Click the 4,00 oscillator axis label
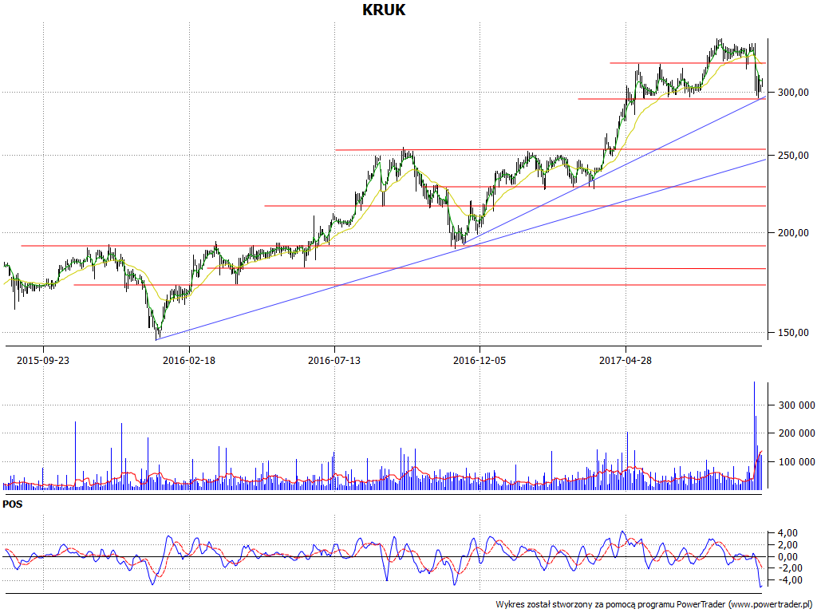 [787, 533]
